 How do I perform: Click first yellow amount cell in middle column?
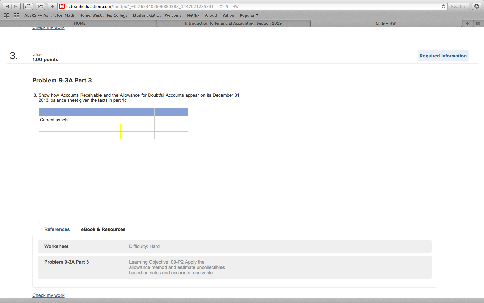137,128
